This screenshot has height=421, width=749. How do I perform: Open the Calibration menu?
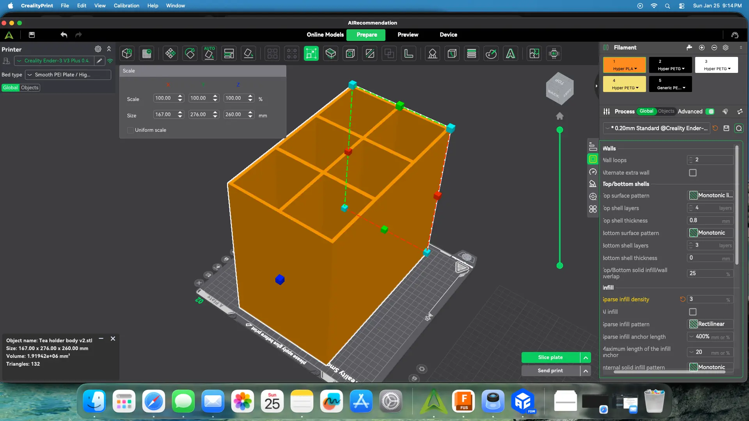coord(126,6)
